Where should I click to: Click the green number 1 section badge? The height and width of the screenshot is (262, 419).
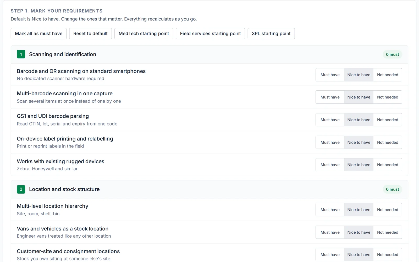pos(21,54)
